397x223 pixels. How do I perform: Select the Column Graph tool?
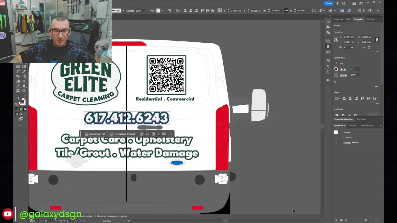18,81
